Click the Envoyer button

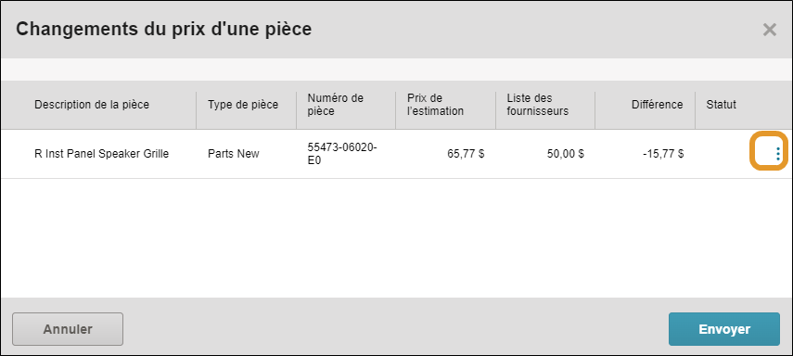pos(724,329)
